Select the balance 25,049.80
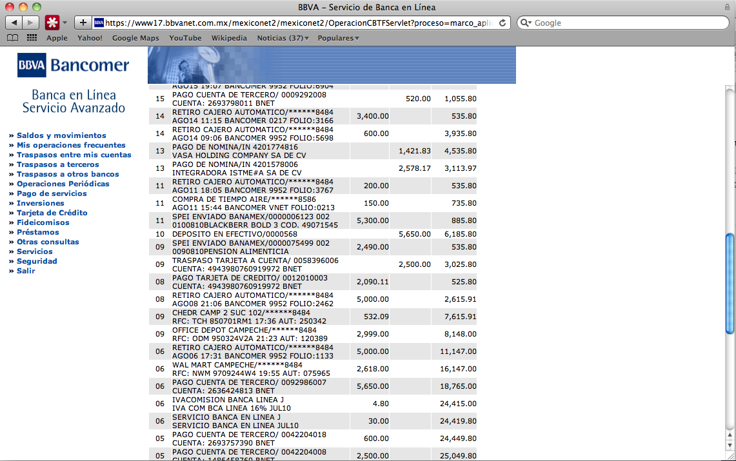Viewport: 736px width, 461px height. pyautogui.click(x=458, y=456)
